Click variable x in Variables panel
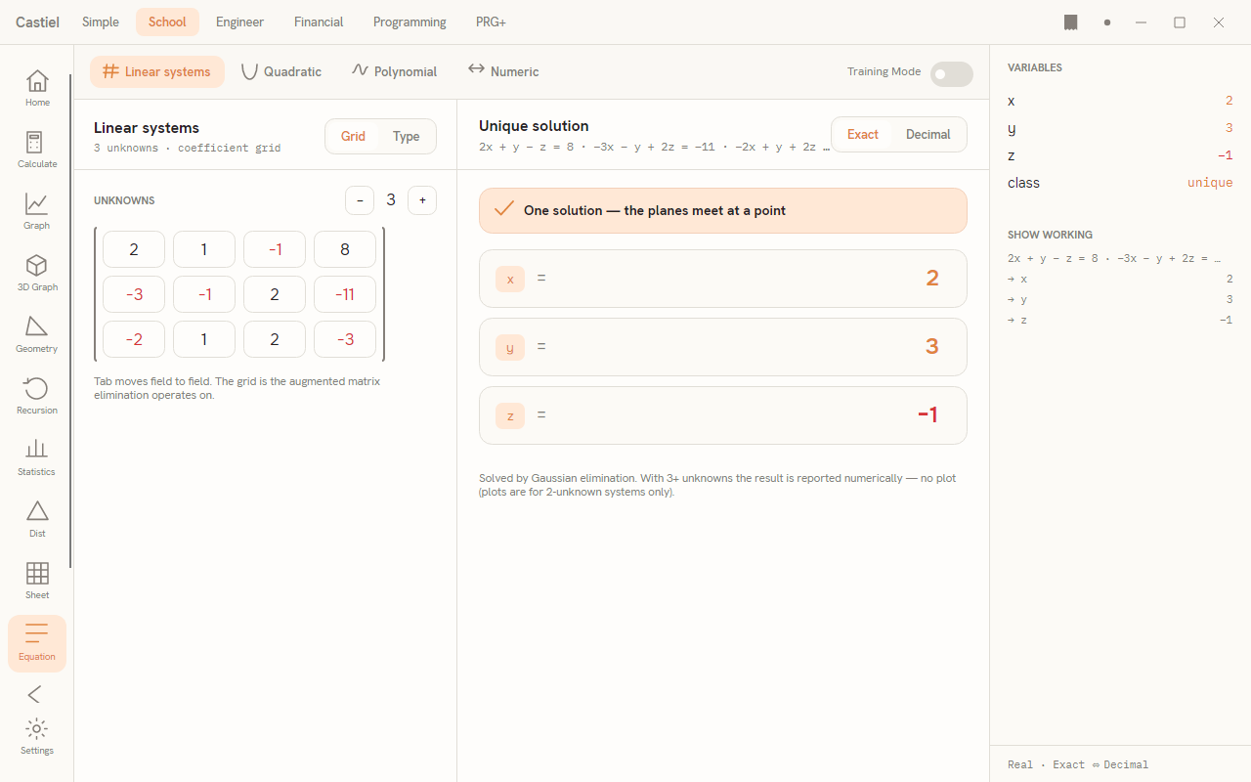The height and width of the screenshot is (782, 1251). pos(1120,101)
